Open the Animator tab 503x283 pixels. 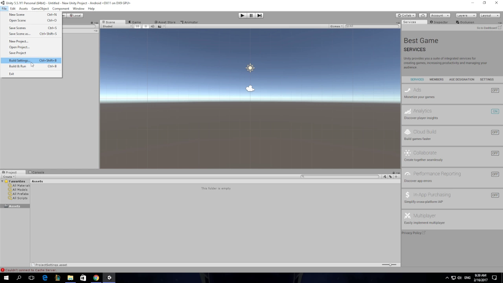(x=189, y=22)
